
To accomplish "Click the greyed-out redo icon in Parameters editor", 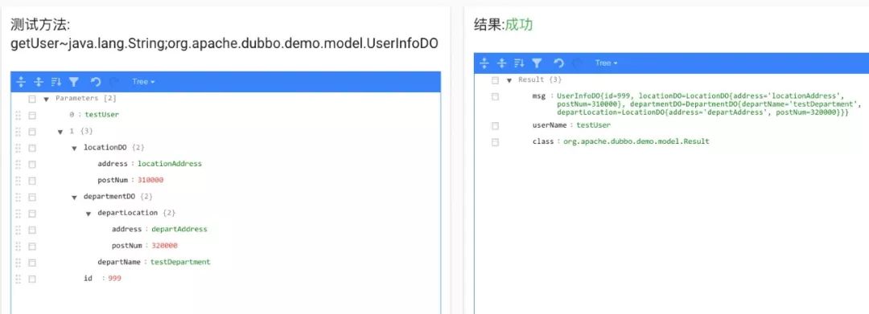I will click(113, 82).
